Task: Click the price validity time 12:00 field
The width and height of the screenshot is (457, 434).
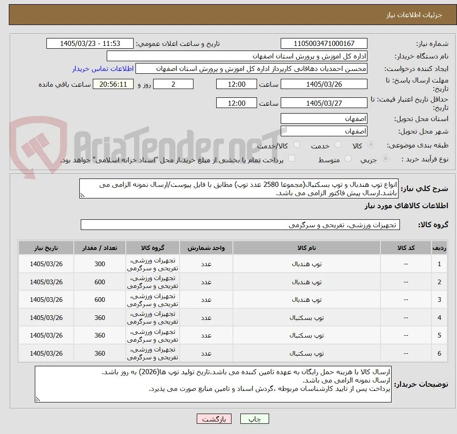Action: tap(236, 103)
